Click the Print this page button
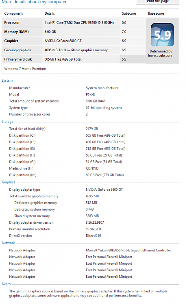 coord(158,2)
